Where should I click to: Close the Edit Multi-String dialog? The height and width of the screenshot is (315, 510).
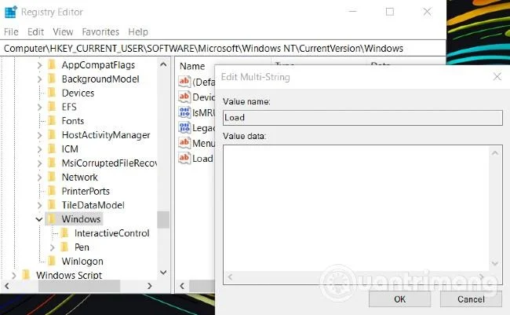click(x=497, y=77)
